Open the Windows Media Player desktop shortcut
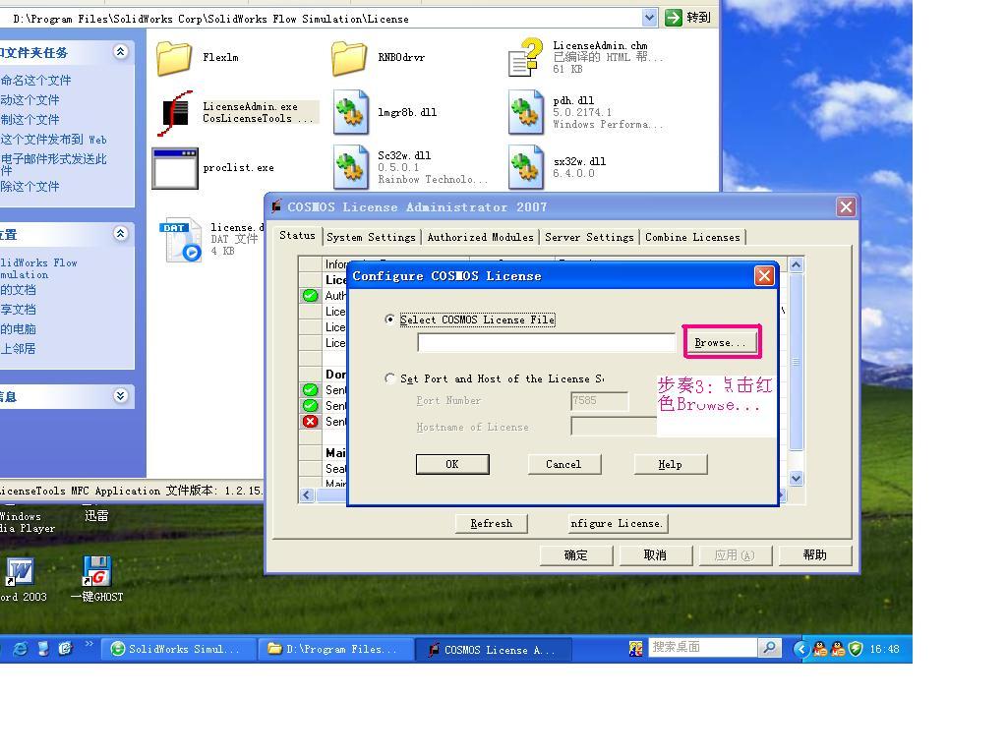This screenshot has width=1007, height=755. click(x=27, y=522)
